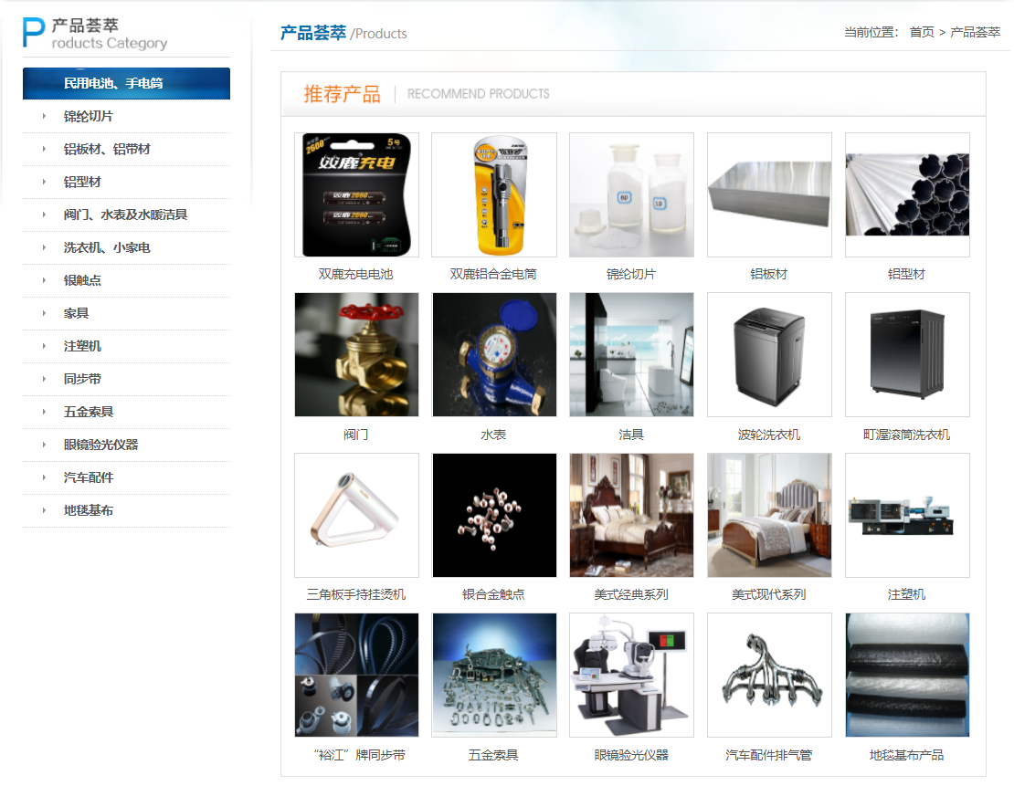Click the arrow bullet beside 同步带

(44, 379)
